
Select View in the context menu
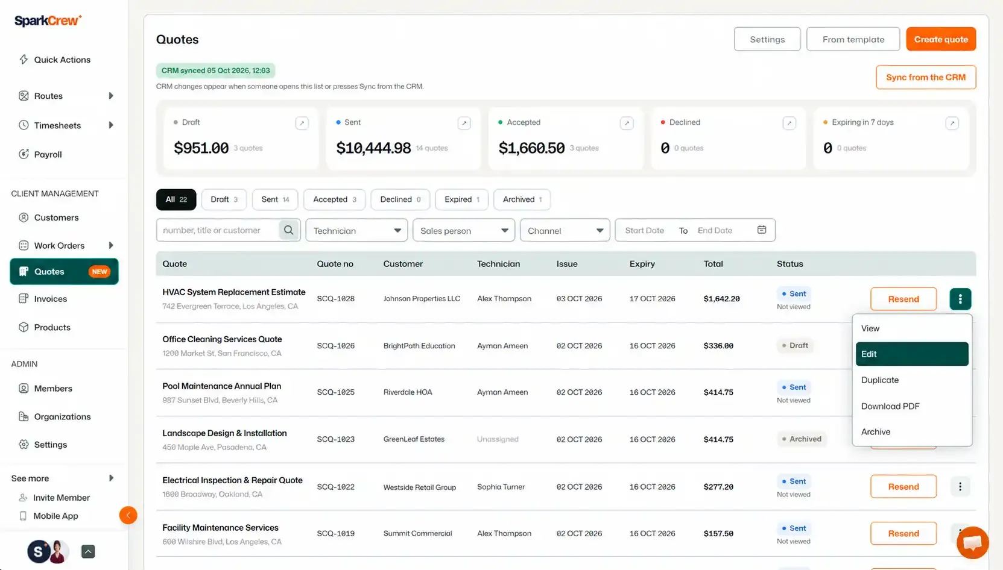912,328
